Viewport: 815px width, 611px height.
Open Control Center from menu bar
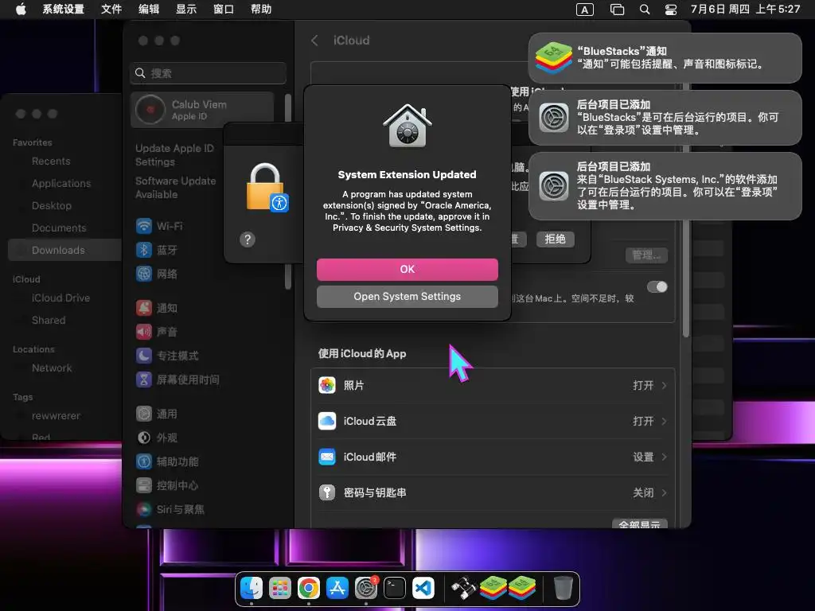click(671, 10)
